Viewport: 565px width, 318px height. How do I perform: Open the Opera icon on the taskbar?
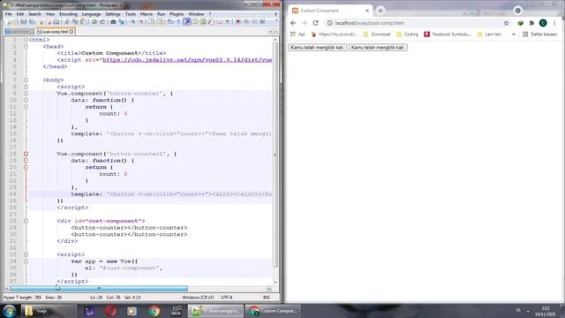click(x=110, y=311)
